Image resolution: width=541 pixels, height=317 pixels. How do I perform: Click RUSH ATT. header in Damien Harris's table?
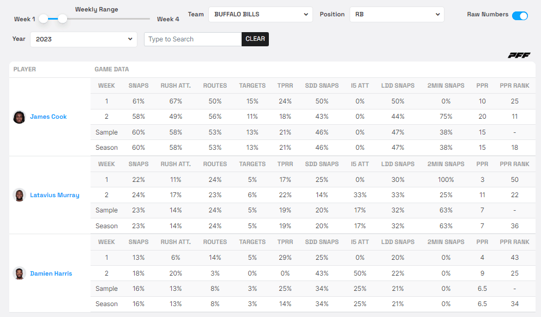(x=175, y=242)
